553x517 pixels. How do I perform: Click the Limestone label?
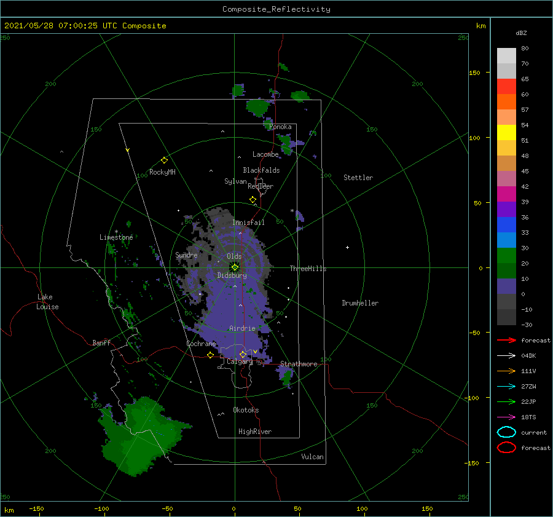[x=116, y=237]
